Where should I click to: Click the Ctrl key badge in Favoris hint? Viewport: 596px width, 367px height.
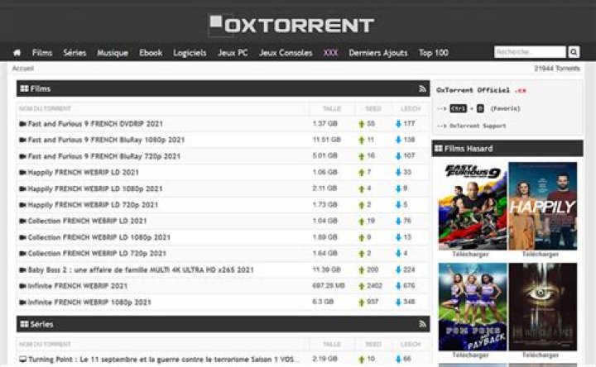458,108
